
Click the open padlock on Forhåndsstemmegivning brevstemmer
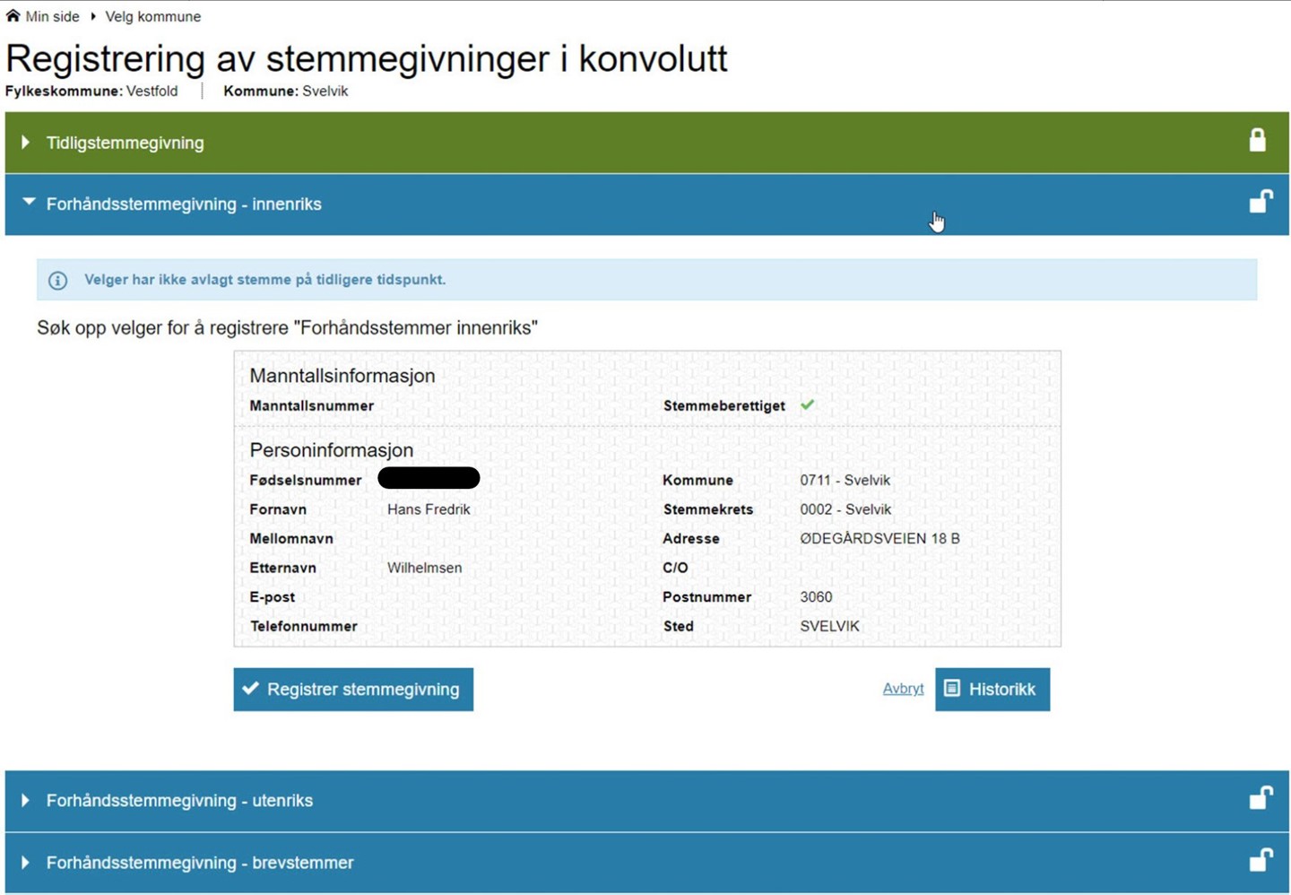coord(1261,860)
